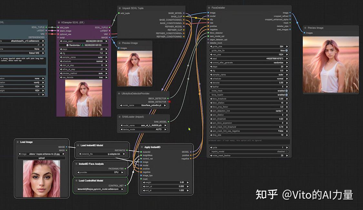The image size is (363, 210).
Task: Click the SAM_MODEL output socket on SAMLoader
Action: pos(167,122)
